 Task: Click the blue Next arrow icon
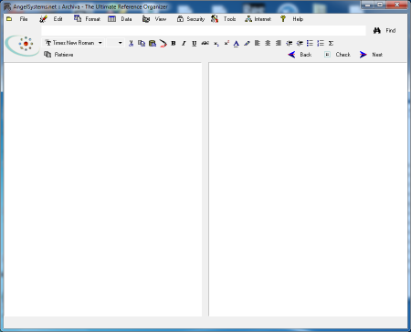pos(363,55)
